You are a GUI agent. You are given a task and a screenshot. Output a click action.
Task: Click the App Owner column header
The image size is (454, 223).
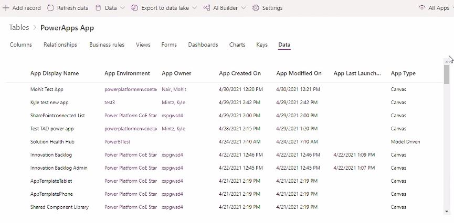click(x=176, y=73)
